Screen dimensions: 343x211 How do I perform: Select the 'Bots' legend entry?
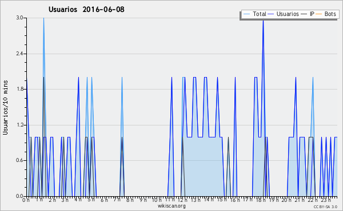coord(326,14)
